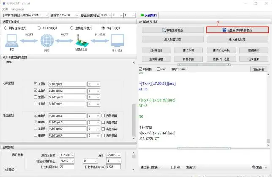Click the get current parameters button
The height and width of the screenshot is (177, 272).
click(173, 30)
